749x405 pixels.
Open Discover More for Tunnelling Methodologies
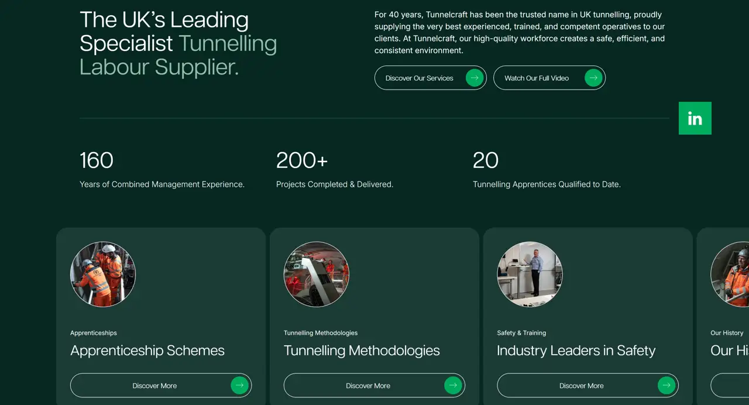tap(374, 386)
